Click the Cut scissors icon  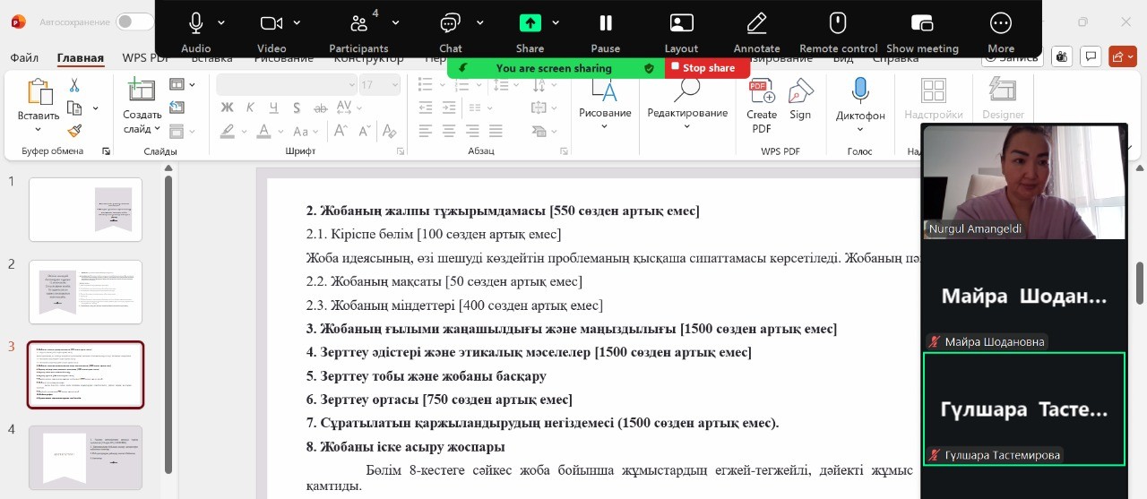click(x=74, y=85)
